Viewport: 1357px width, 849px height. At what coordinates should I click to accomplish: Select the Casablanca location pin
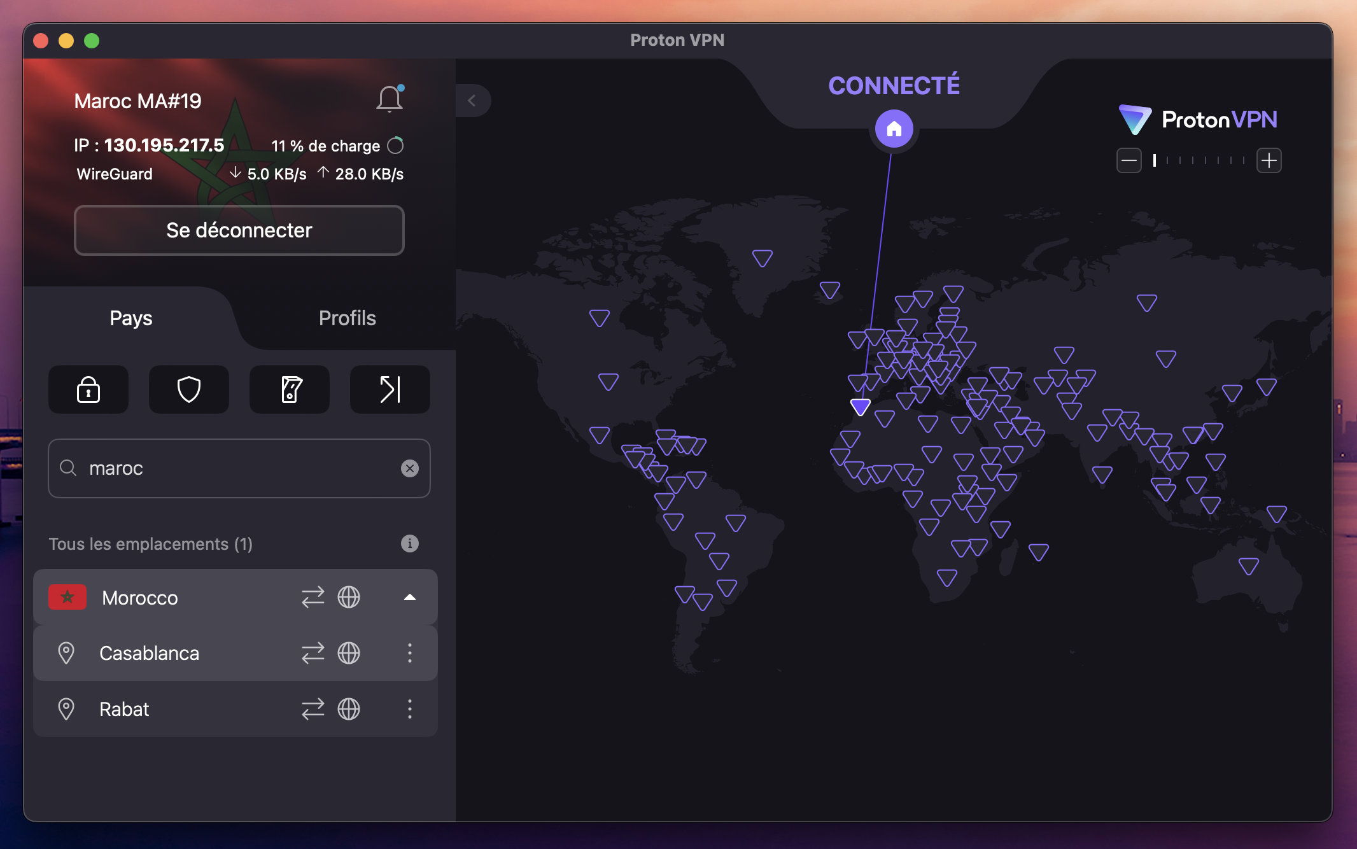66,653
